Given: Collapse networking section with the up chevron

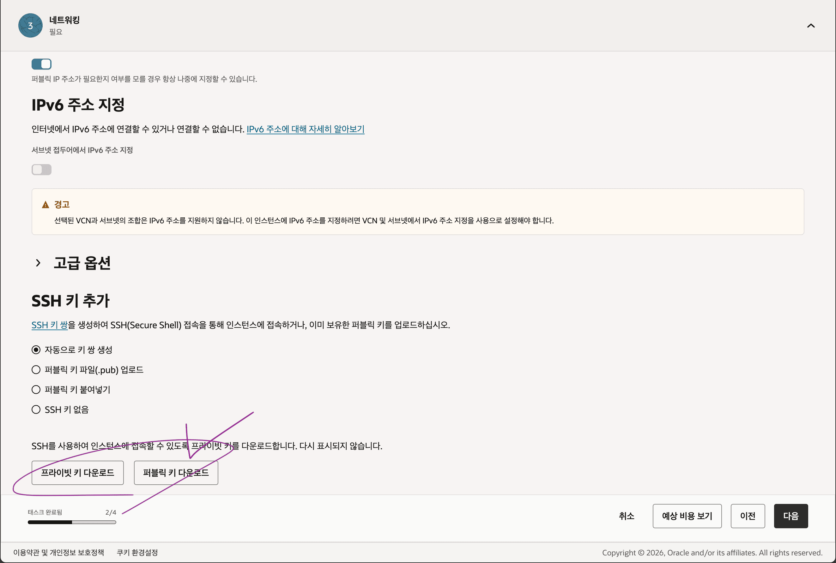Looking at the screenshot, I should click(x=811, y=26).
